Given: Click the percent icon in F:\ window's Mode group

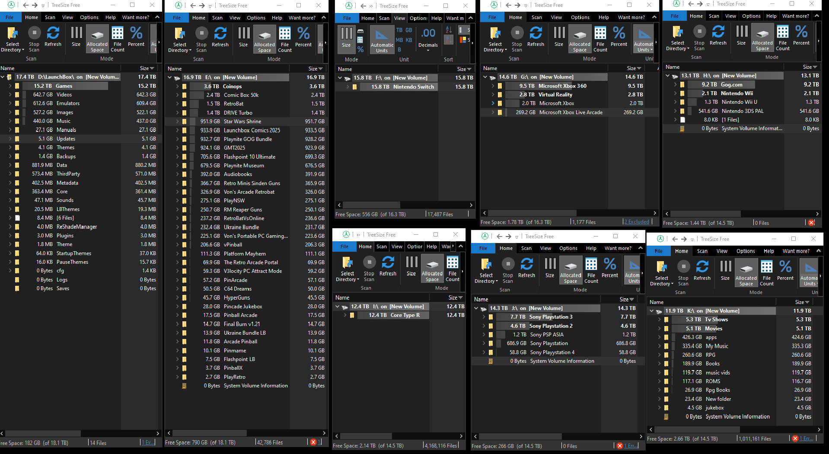Looking at the screenshot, I should pos(360,49).
